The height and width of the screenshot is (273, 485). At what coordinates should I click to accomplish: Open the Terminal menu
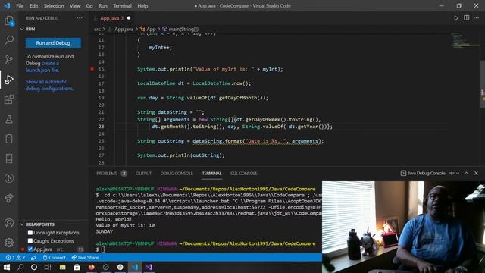[x=122, y=6]
